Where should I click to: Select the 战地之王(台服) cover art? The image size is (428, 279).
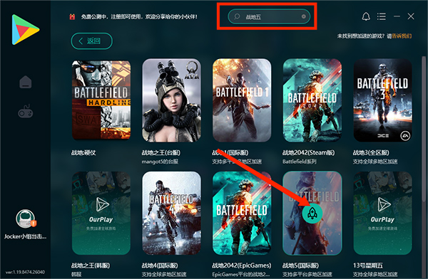(x=172, y=100)
